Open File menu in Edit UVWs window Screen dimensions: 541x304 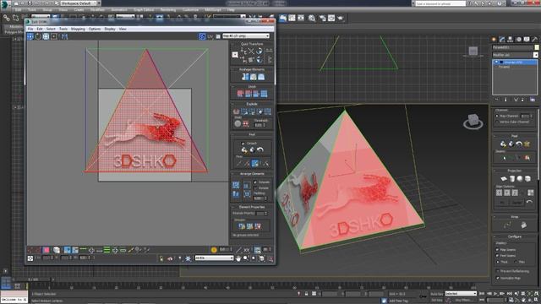click(30, 29)
